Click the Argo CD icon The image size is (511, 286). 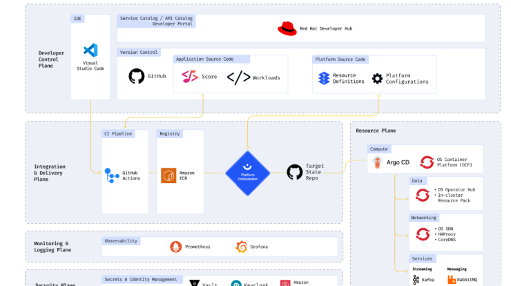point(377,162)
